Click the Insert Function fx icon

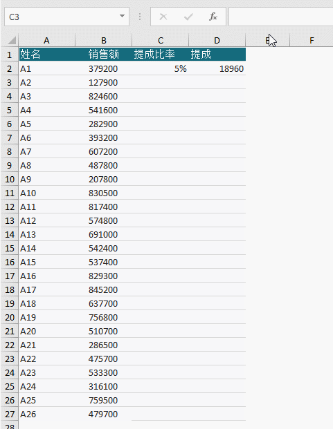point(213,17)
